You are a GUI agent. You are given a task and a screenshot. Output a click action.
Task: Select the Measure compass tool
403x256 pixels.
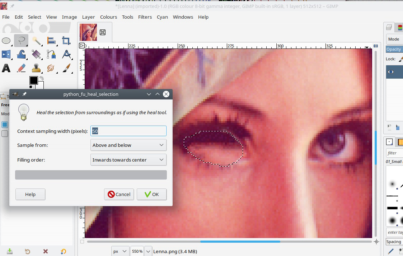[x=66, y=54]
